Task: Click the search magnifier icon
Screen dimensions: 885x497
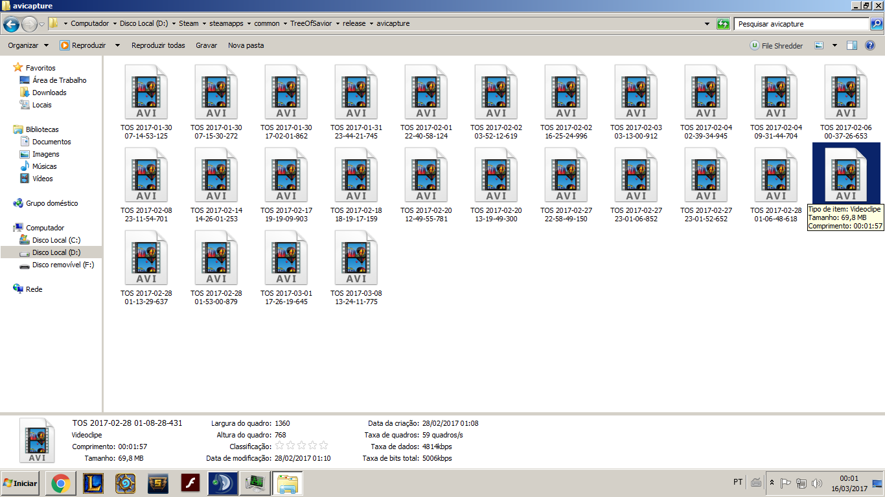Action: pyautogui.click(x=876, y=24)
